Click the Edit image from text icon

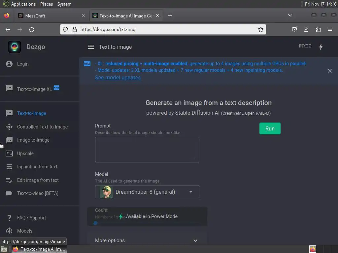tap(9, 180)
